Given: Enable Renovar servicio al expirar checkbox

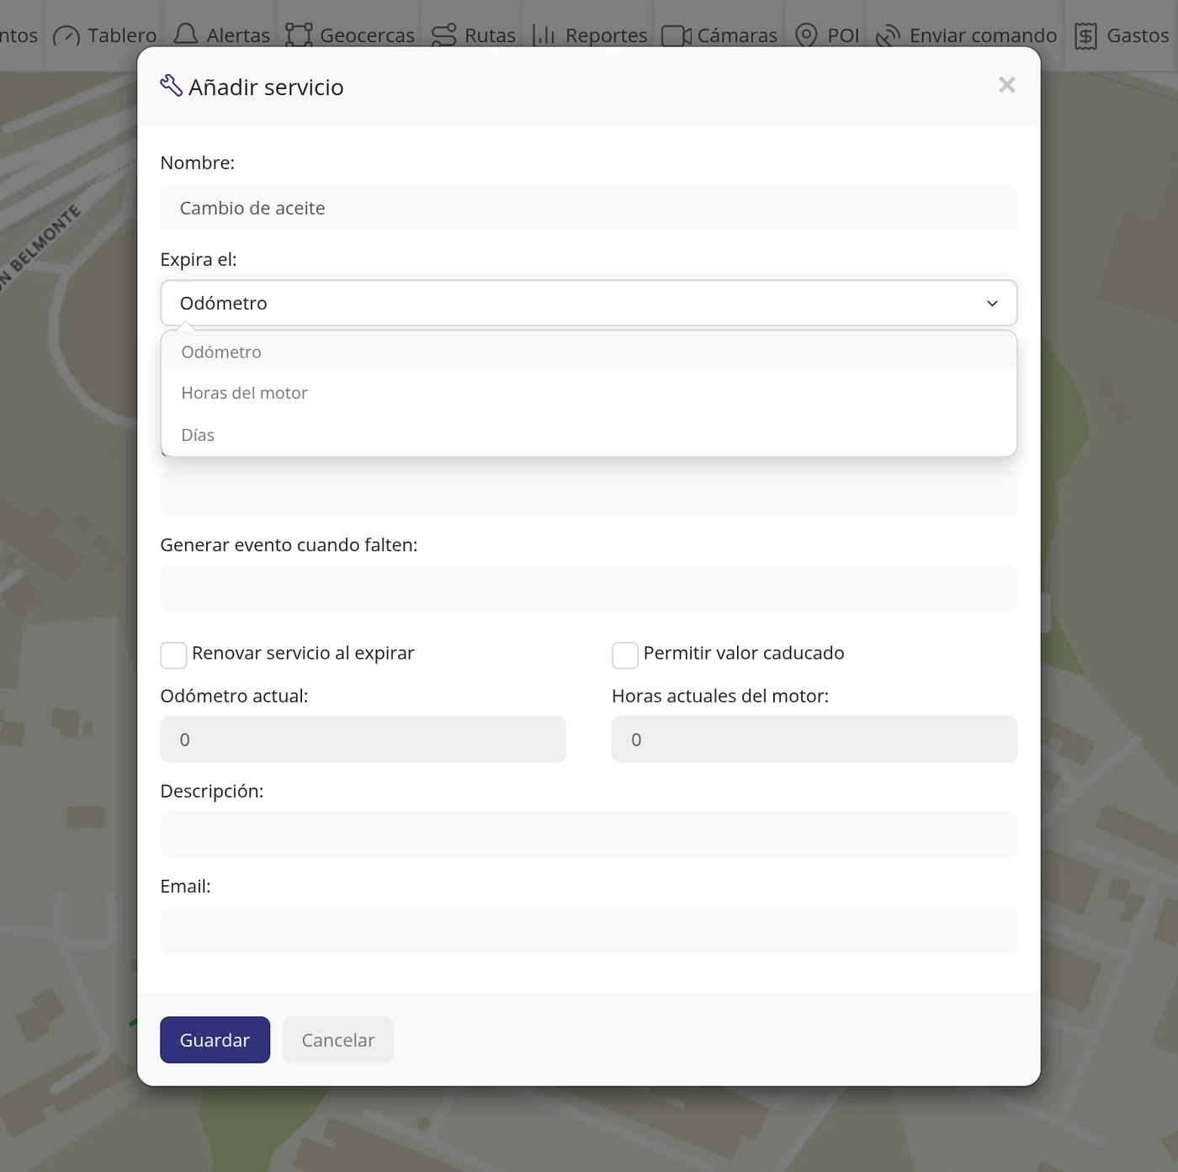Looking at the screenshot, I should tap(173, 655).
